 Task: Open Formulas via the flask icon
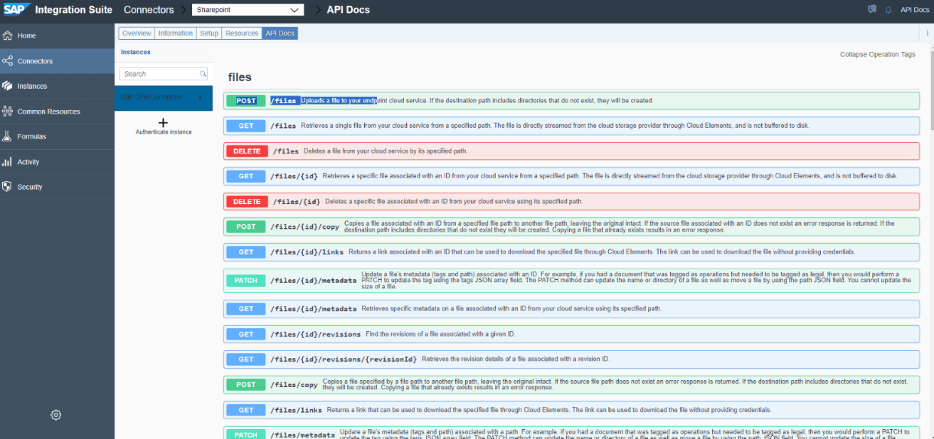point(8,136)
